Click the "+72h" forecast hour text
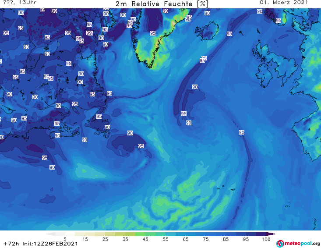The width and height of the screenshot is (321, 248). click(11, 244)
